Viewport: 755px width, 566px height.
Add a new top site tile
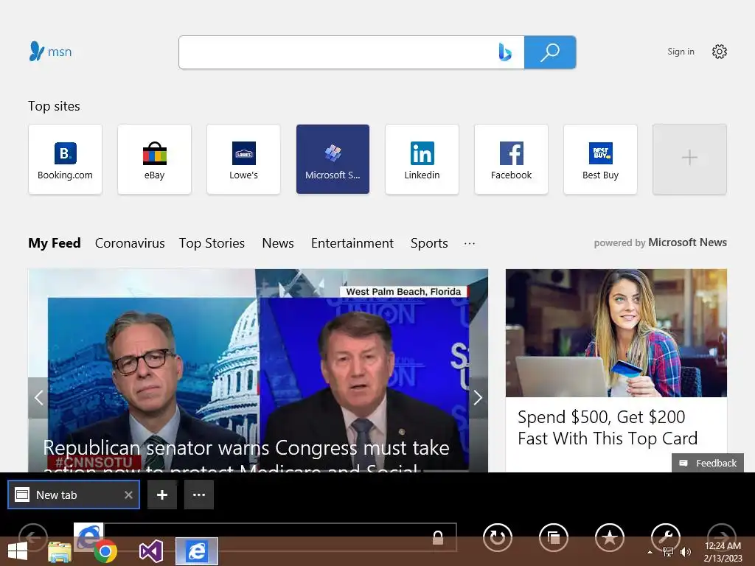[x=689, y=159]
